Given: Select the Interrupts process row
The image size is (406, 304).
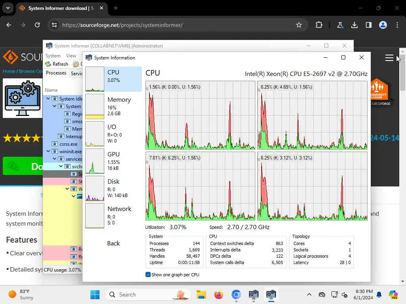Looking at the screenshot, I should point(63,136).
